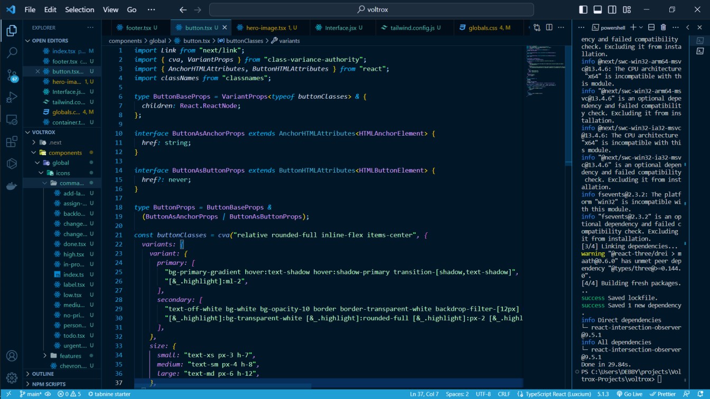Viewport: 710px width, 399px height.
Task: Expand the .next folder
Action: point(34,142)
